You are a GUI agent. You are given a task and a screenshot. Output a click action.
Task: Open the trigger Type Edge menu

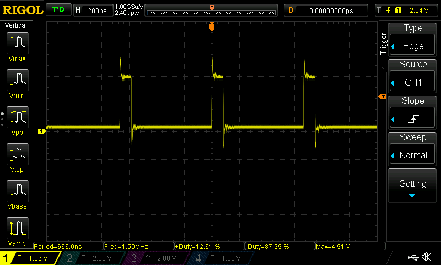pyautogui.click(x=413, y=39)
